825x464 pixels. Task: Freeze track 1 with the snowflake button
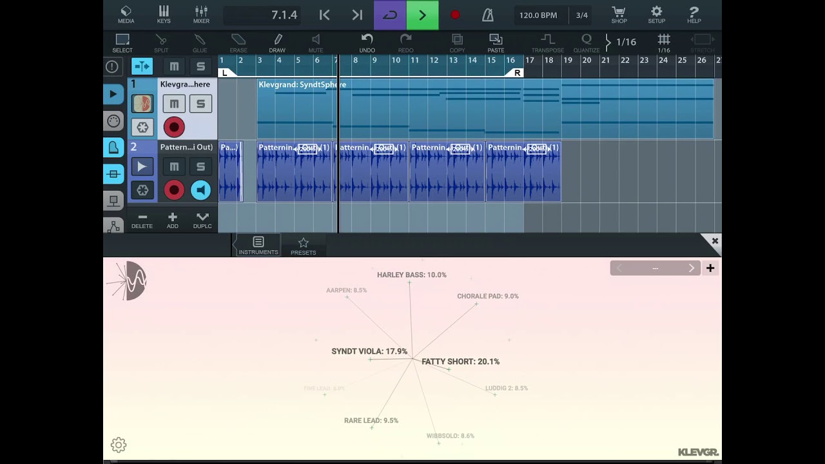point(142,127)
